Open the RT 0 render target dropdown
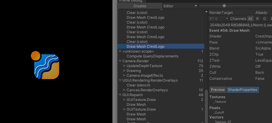Image resolution: width=272 pixels, height=123 pixels. pos(219,19)
